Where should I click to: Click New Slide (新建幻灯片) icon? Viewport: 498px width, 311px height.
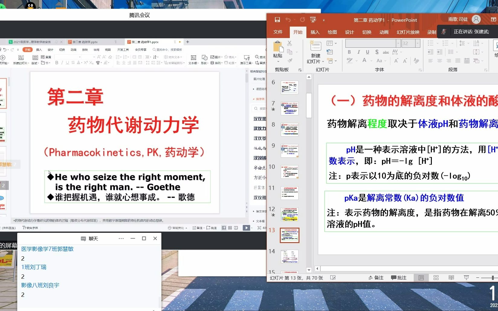point(315,46)
